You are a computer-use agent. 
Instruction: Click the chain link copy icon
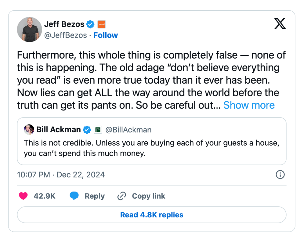121,196
